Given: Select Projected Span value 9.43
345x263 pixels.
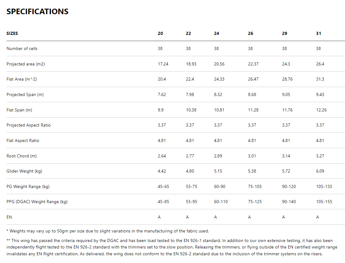Looking at the screenshot, I should [x=320, y=94].
